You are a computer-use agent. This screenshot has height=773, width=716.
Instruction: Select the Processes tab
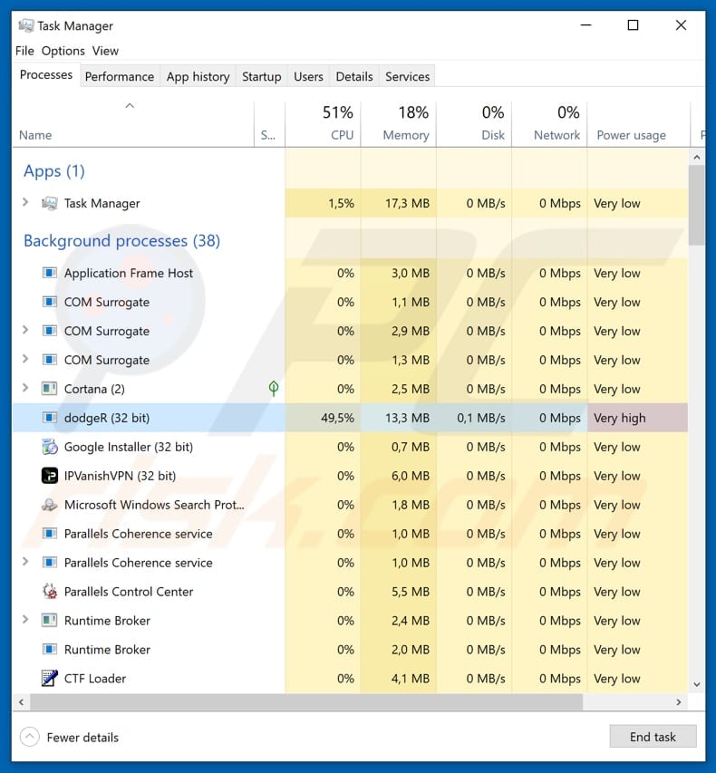coord(46,75)
